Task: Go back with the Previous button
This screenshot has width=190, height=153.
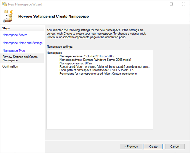Action: click(131, 146)
